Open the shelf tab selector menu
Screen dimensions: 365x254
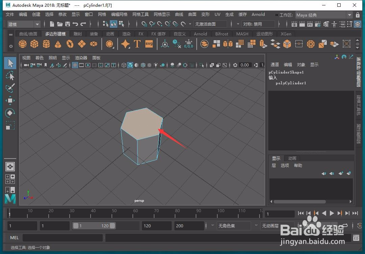pos(11,34)
